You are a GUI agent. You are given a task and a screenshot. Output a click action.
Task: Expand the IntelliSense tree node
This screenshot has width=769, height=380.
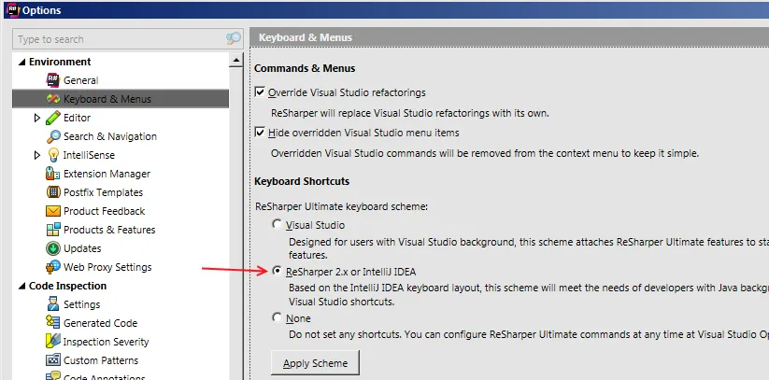pyautogui.click(x=37, y=155)
